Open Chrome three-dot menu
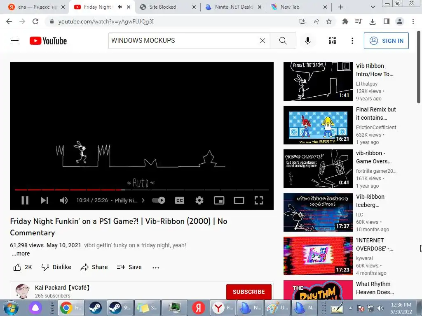The width and height of the screenshot is (422, 316). (x=413, y=21)
